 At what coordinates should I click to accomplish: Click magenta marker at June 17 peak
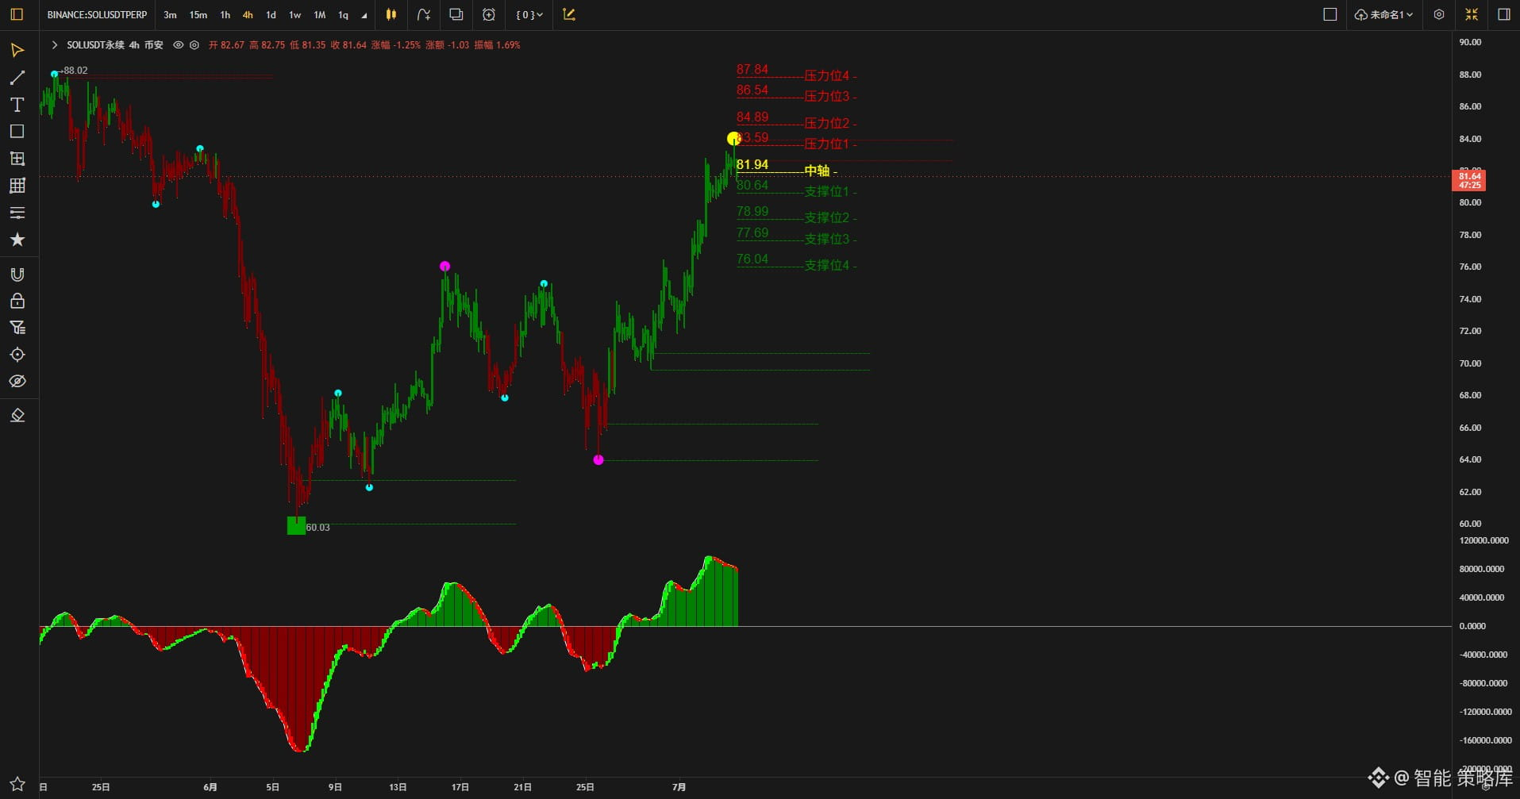[x=444, y=267]
